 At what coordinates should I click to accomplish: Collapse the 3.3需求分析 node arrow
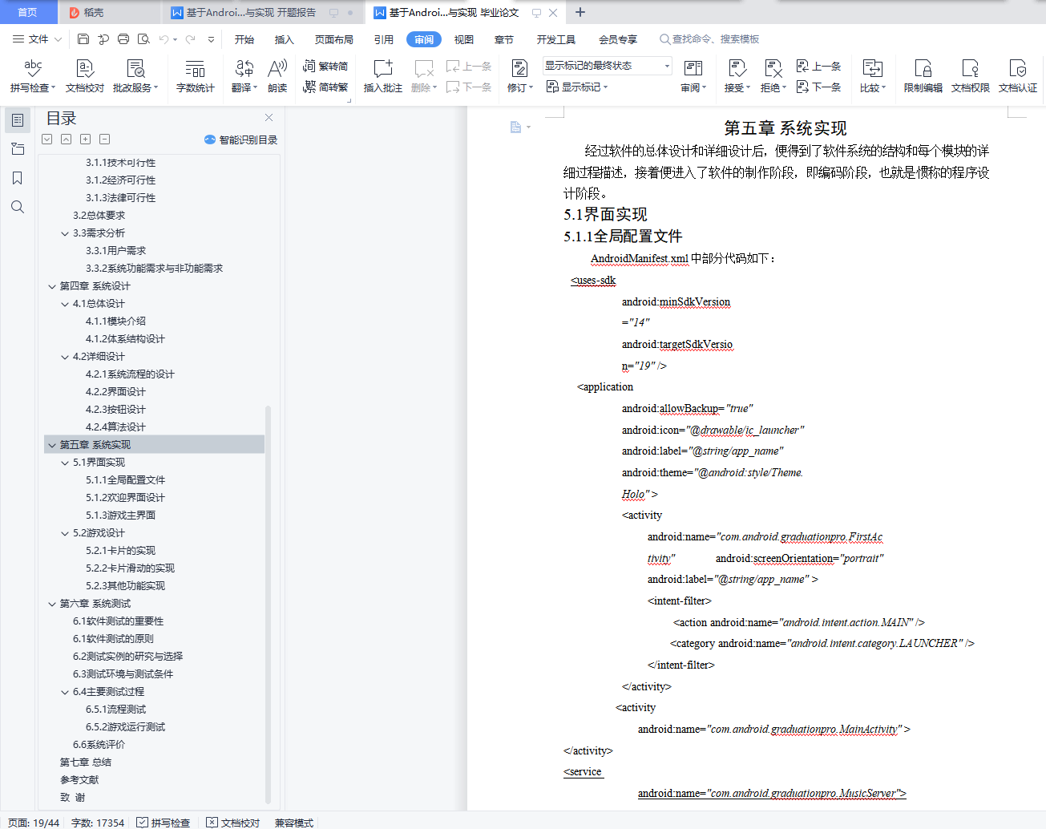(x=65, y=233)
